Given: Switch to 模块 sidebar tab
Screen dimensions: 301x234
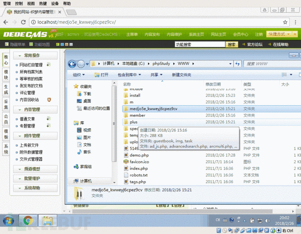Looking at the screenshot, I should [x=6, y=75].
